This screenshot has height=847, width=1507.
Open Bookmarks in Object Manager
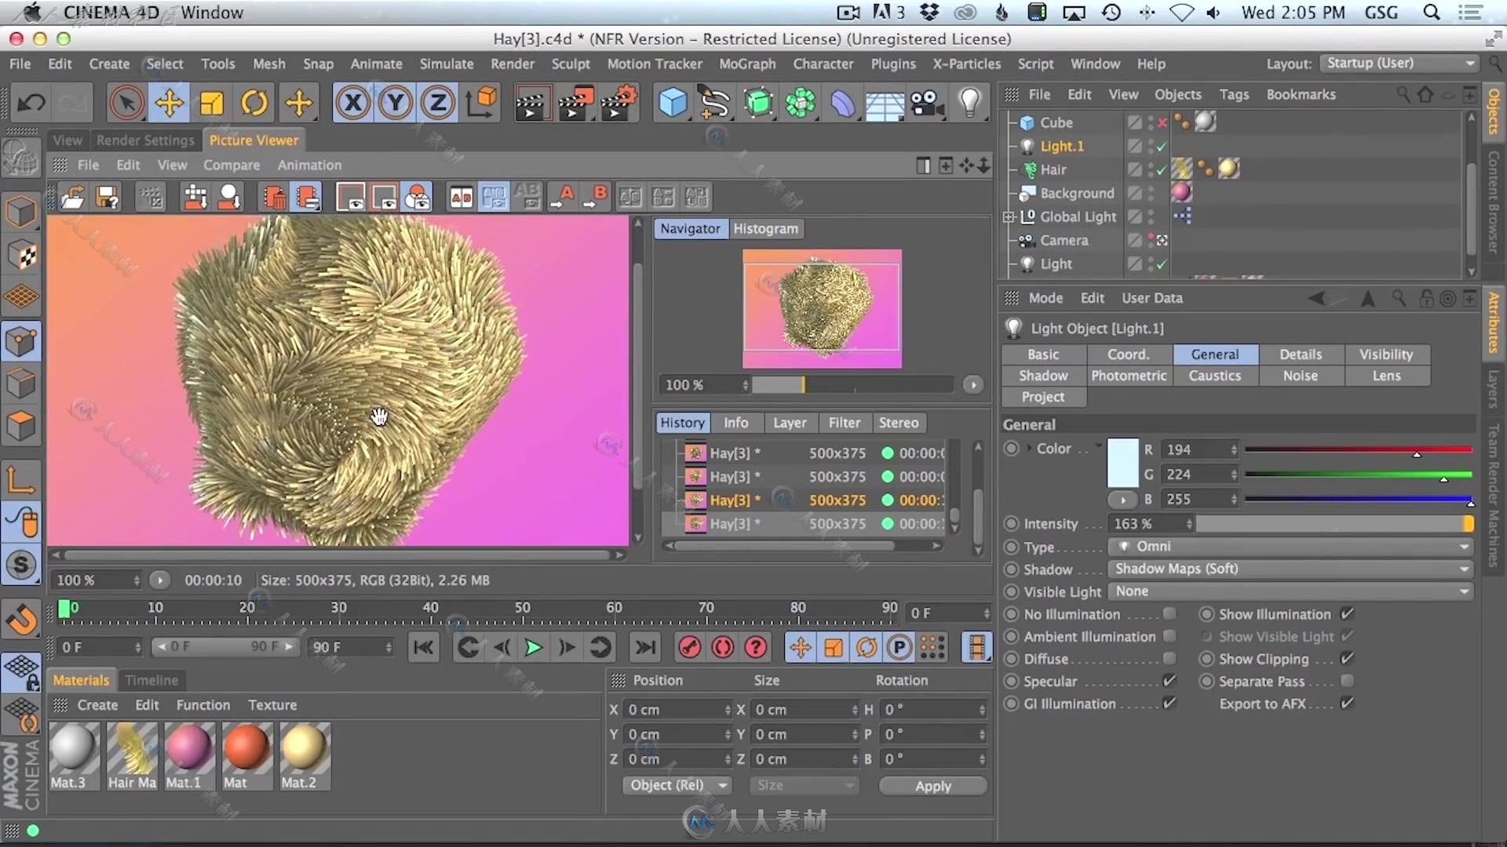tap(1301, 95)
